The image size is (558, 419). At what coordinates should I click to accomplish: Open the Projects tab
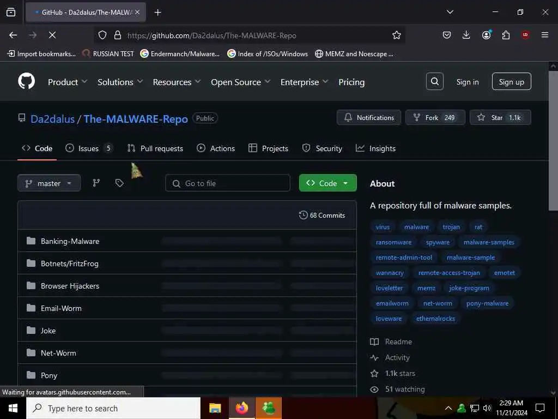268,148
